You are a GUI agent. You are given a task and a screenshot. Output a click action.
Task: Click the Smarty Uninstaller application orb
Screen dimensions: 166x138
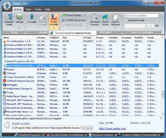tap(7, 6)
